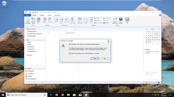174x97 pixels.
Task: Open the Junk email folder
Action: click(31, 49)
